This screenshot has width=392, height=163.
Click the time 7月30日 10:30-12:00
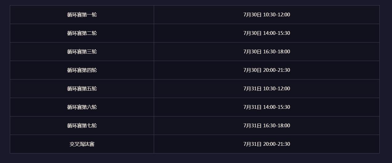(x=267, y=14)
